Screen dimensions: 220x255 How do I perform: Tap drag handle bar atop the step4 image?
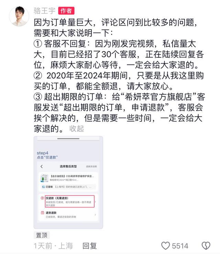tap(68, 138)
